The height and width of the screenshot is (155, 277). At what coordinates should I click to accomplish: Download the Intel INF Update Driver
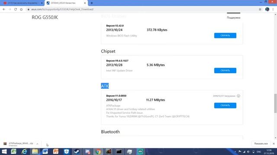point(225,71)
